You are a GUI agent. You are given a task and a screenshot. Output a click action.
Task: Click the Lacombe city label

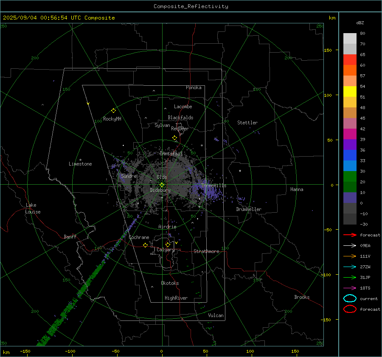coord(183,107)
